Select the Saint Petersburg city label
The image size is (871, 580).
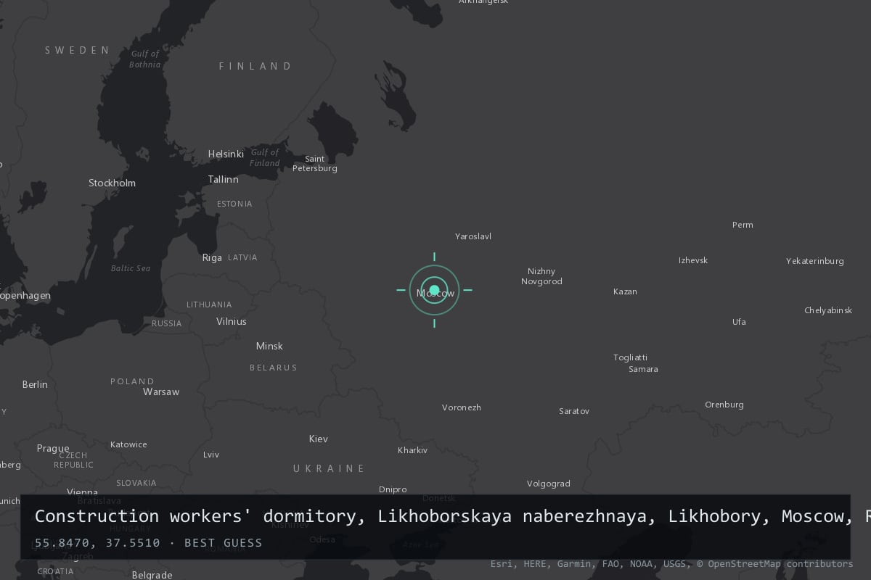pyautogui.click(x=315, y=164)
